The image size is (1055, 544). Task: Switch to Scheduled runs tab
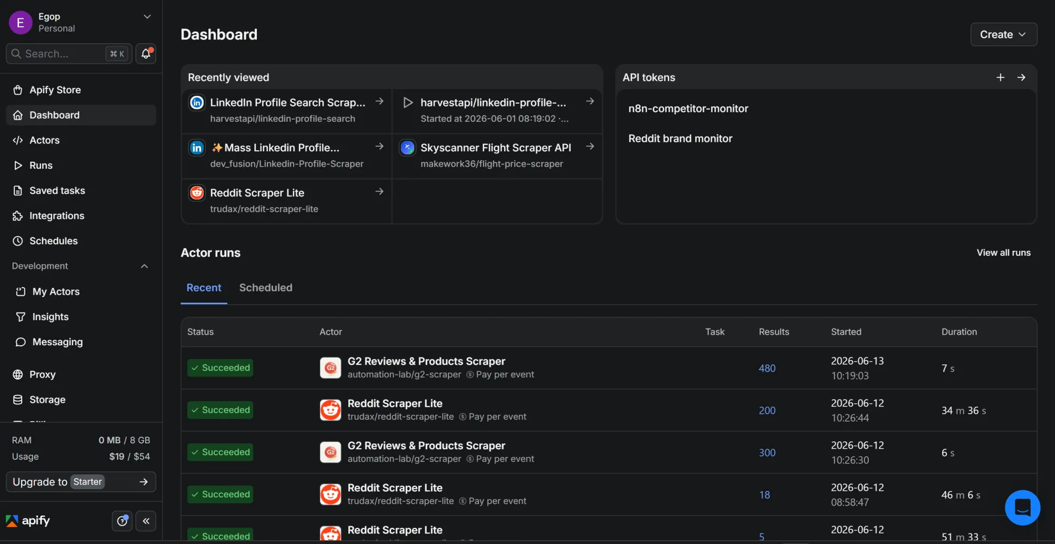click(x=265, y=288)
